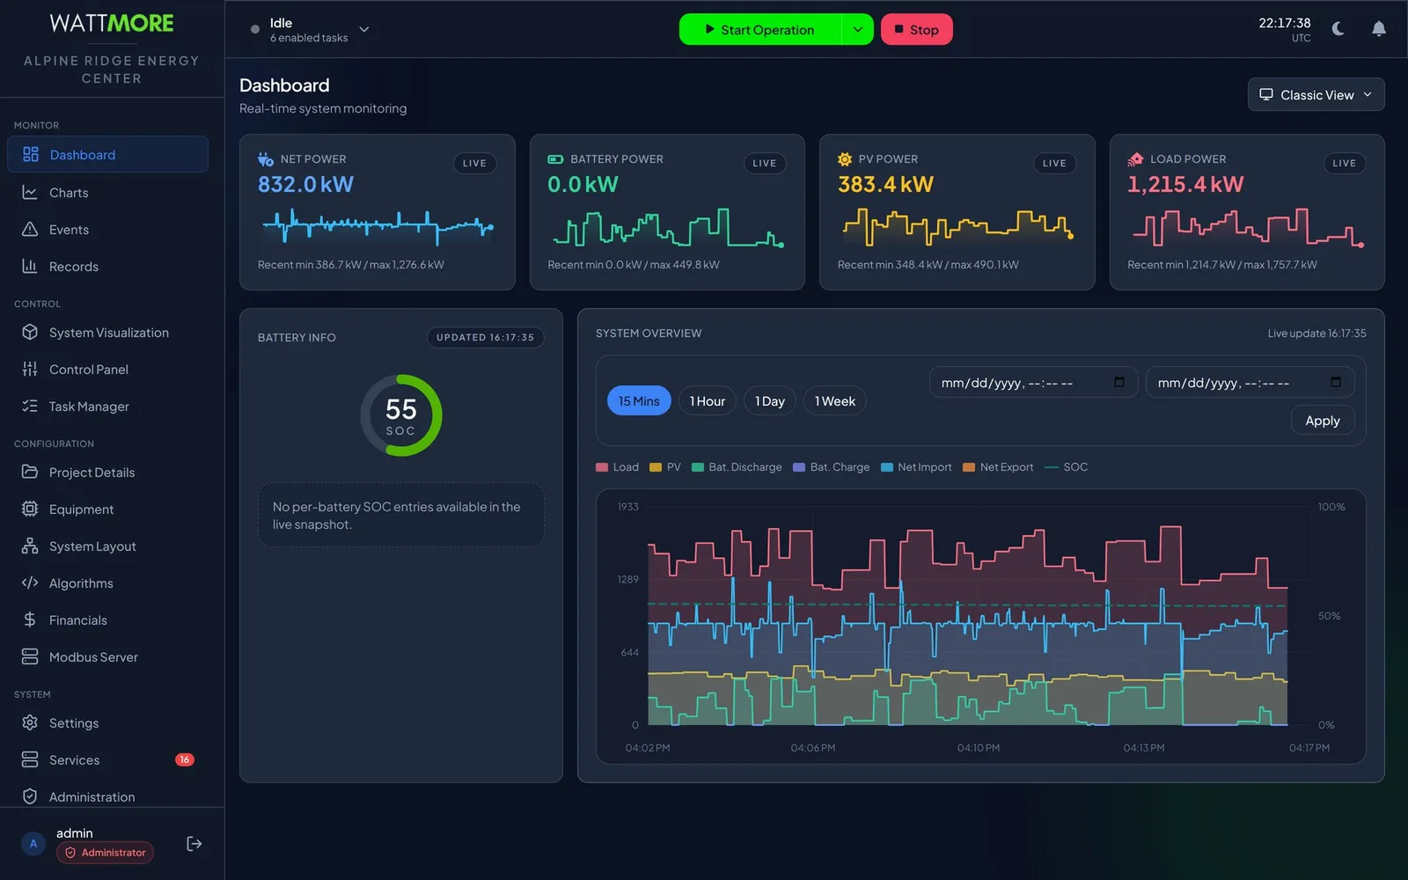The width and height of the screenshot is (1408, 880).
Task: Toggle Bat. Discharge legend series
Action: pyautogui.click(x=737, y=467)
